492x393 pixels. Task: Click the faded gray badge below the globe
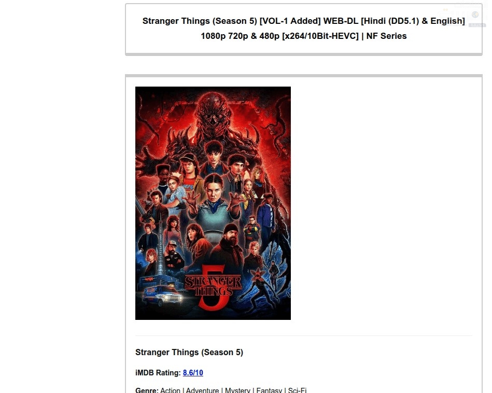[x=477, y=25]
